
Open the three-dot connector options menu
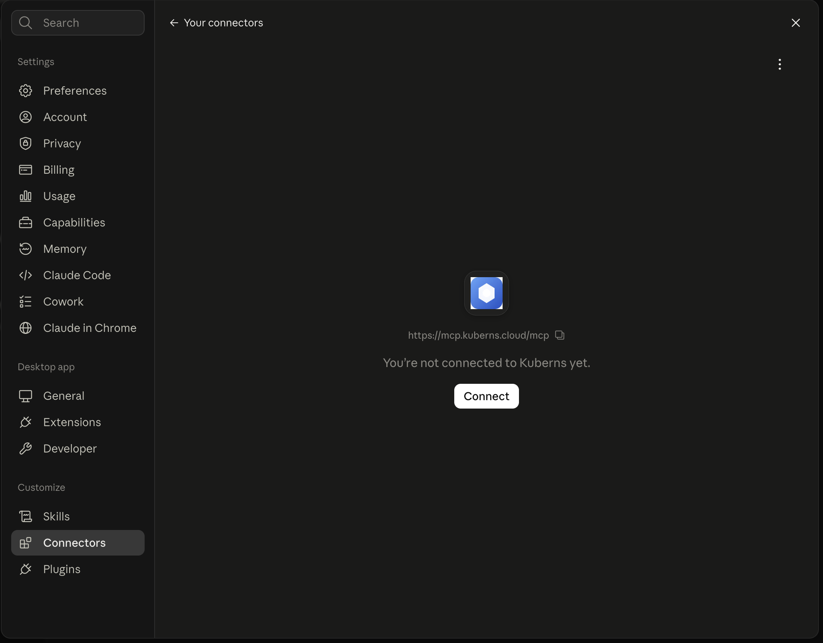click(x=780, y=64)
